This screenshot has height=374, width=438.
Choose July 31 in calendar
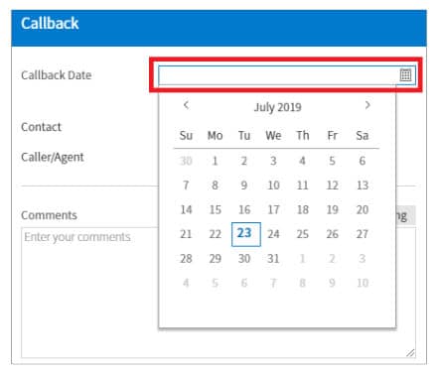tap(273, 259)
